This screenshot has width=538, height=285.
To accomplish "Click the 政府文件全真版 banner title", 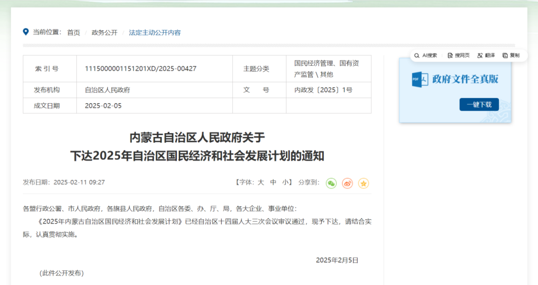I will (x=465, y=79).
